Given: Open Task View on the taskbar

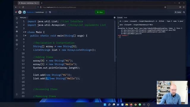Looking at the screenshot, I should [114, 105].
